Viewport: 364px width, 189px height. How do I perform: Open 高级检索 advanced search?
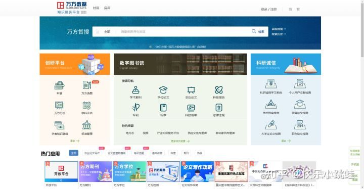[x=279, y=29]
